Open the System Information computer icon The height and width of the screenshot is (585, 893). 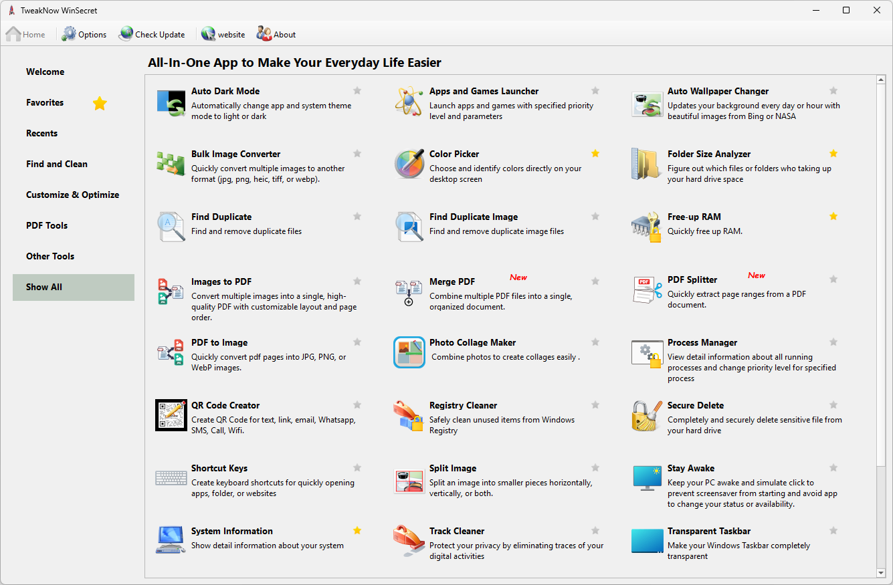(171, 540)
